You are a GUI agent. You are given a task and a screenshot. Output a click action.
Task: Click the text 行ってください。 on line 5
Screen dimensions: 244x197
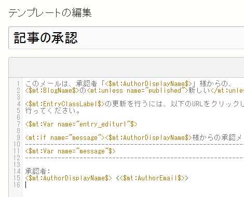tap(53, 111)
